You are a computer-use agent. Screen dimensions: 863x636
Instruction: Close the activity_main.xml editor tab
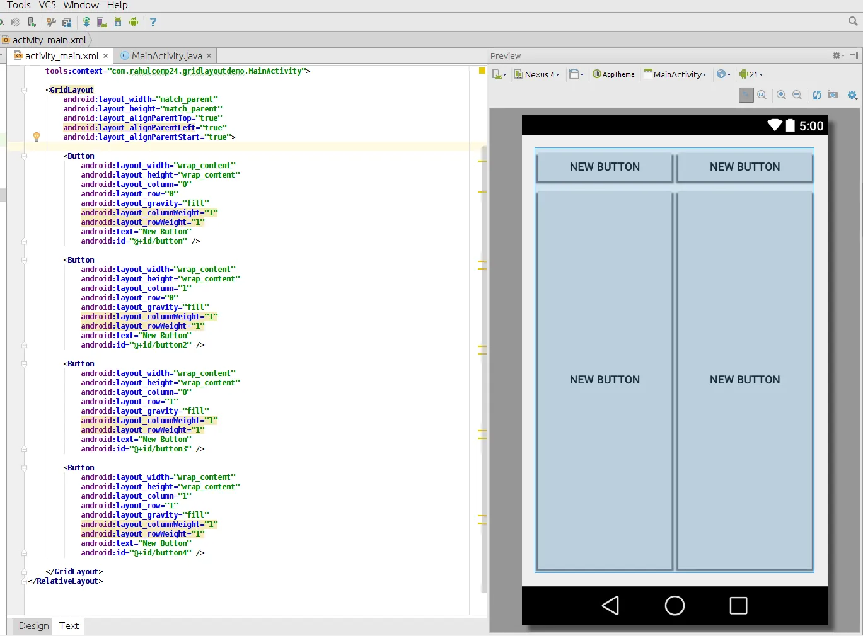pyautogui.click(x=106, y=56)
